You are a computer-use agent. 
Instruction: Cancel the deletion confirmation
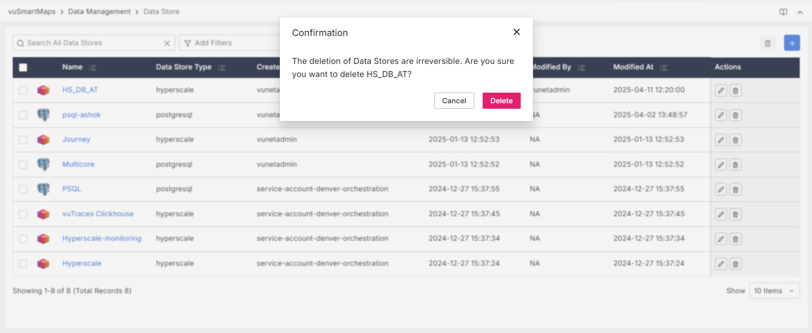(x=454, y=101)
